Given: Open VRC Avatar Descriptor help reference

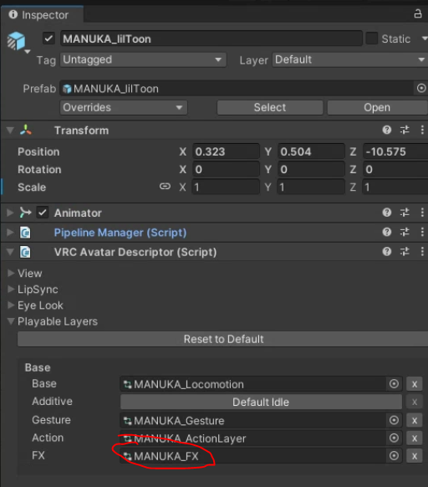Looking at the screenshot, I should click(x=387, y=252).
